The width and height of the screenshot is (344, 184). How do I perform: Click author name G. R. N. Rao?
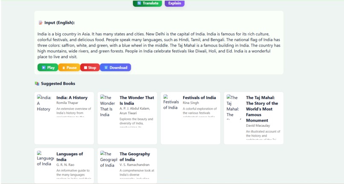[65, 165]
